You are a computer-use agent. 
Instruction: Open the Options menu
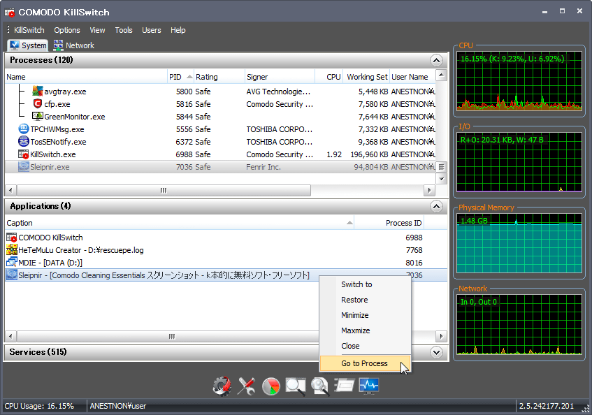point(67,30)
